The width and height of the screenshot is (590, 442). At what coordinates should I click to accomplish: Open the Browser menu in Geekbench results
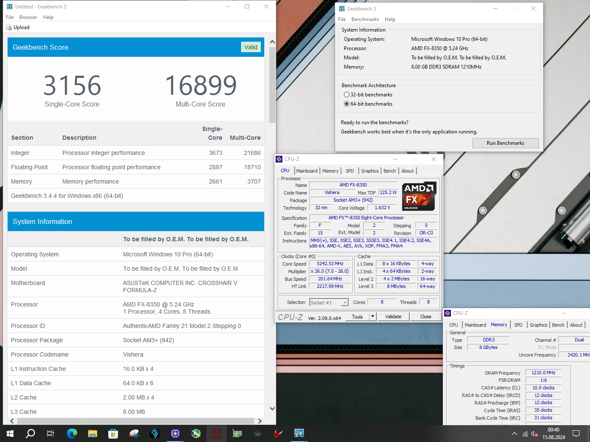coord(28,17)
